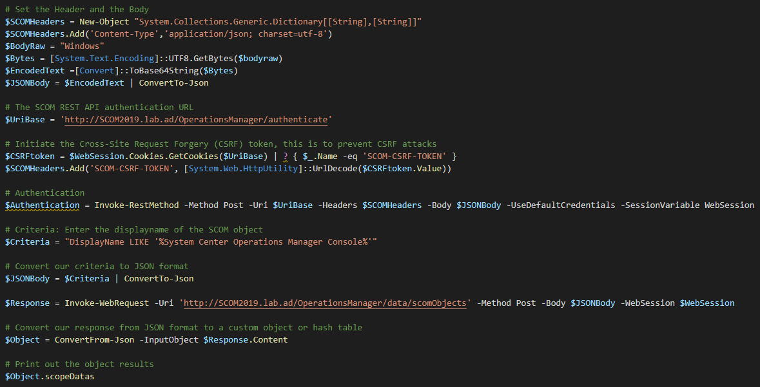Click the underlined $Authentication variable

coord(42,205)
